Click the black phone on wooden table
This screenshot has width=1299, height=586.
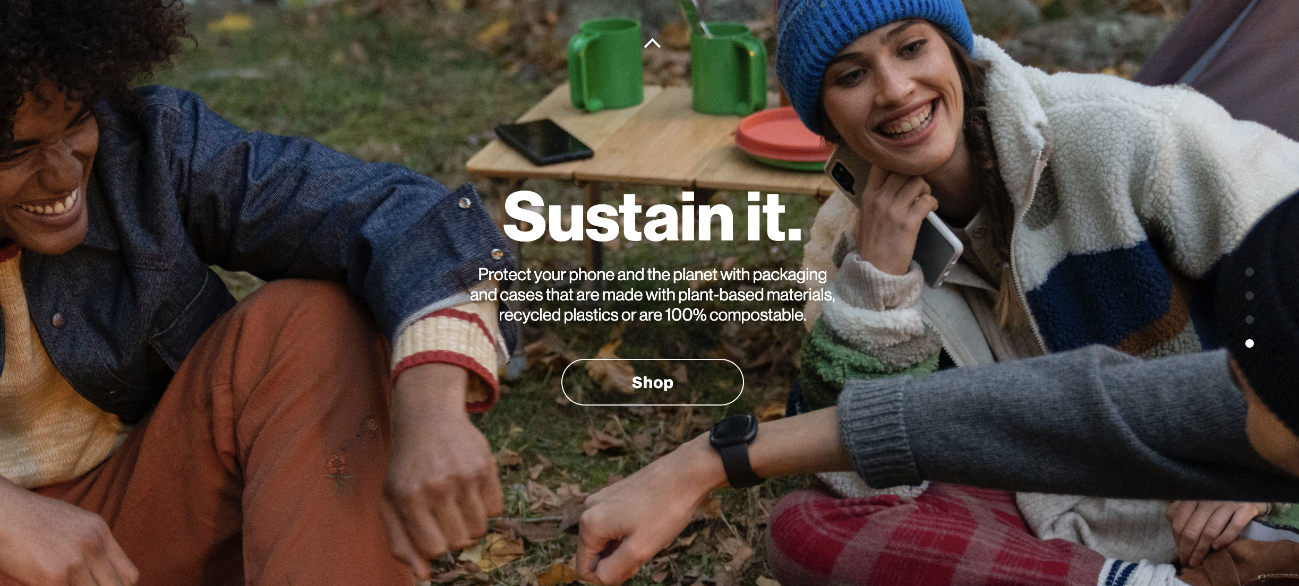coord(544,142)
